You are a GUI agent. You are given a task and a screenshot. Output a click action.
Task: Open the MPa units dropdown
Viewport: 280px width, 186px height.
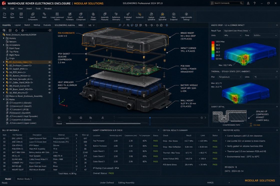(x=233, y=35)
